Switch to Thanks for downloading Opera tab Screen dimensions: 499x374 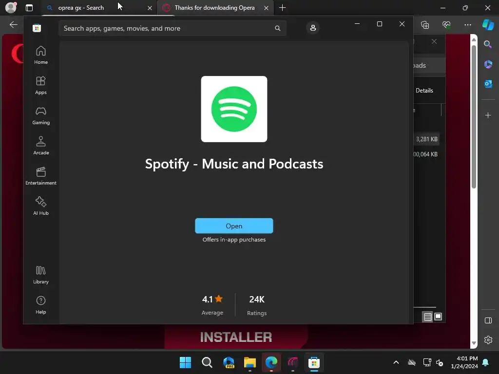tap(216, 8)
